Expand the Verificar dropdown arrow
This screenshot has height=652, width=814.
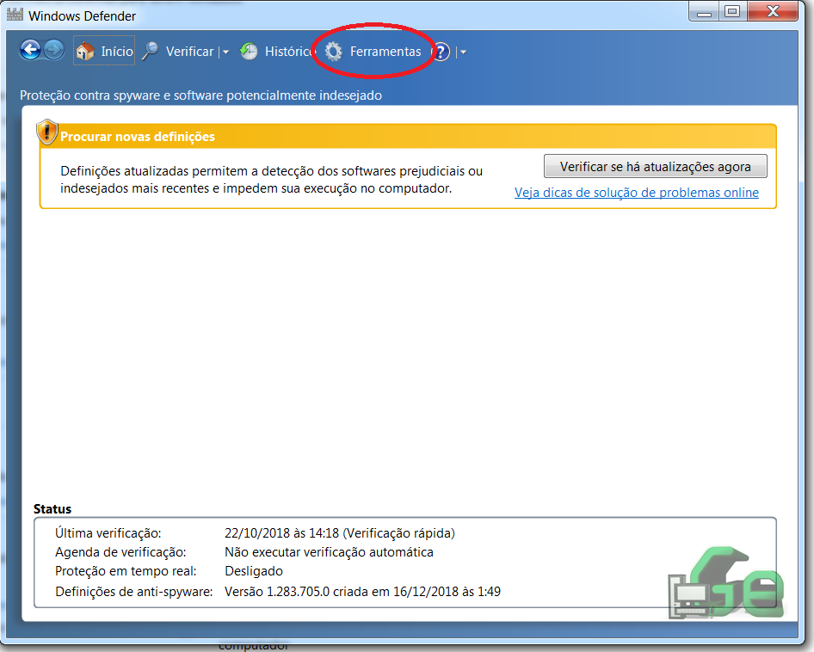pos(225,52)
